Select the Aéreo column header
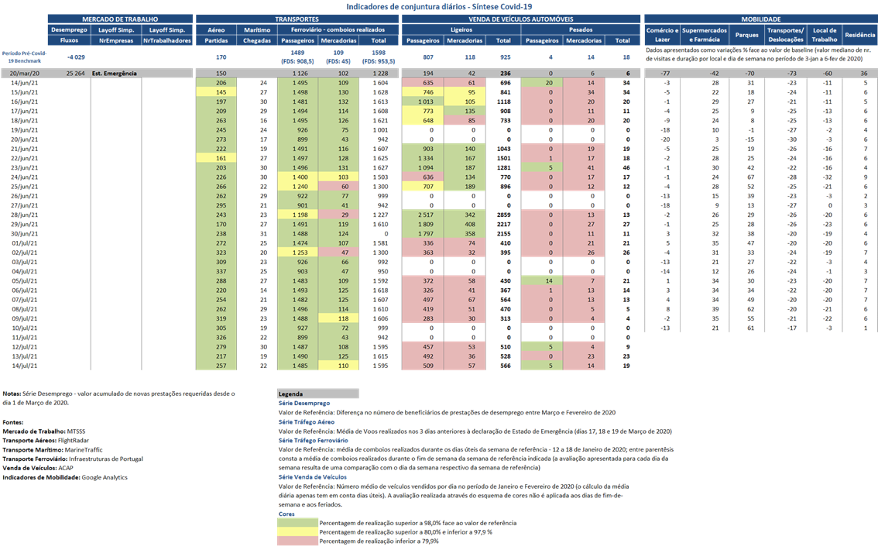 click(x=216, y=29)
